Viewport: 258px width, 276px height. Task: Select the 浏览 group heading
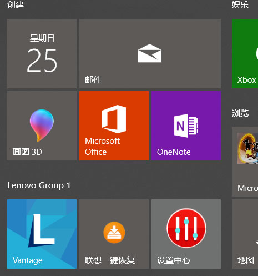tap(240, 113)
